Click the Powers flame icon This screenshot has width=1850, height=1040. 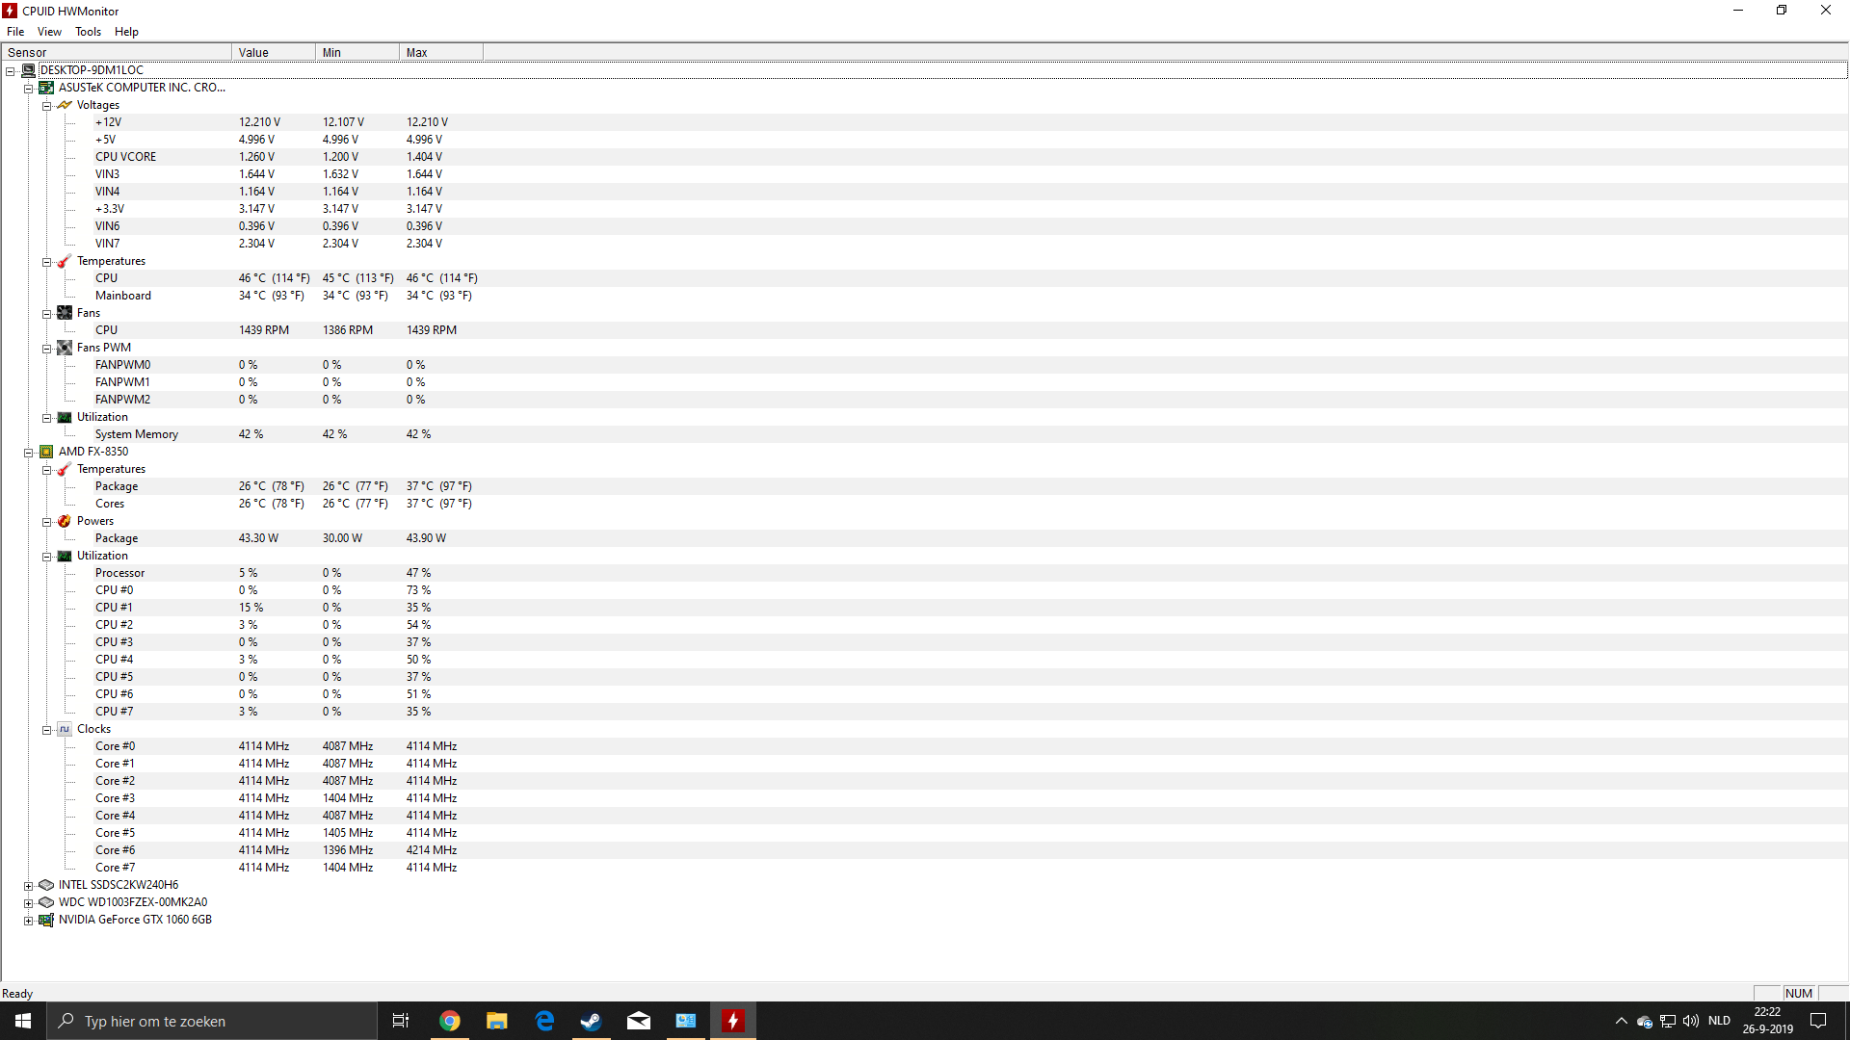65,521
